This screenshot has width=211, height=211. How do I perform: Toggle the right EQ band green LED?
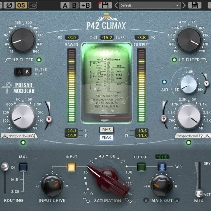click(188, 142)
